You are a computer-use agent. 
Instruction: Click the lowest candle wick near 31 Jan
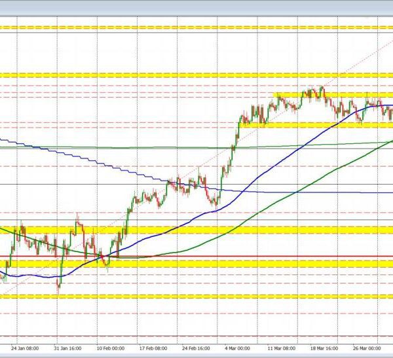click(x=59, y=288)
